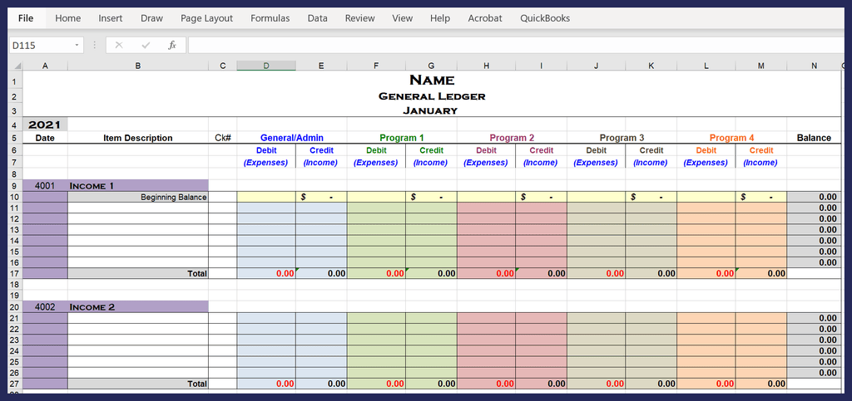This screenshot has height=401, width=852.
Task: Expand the Name Box dropdown arrow
Action: click(77, 45)
